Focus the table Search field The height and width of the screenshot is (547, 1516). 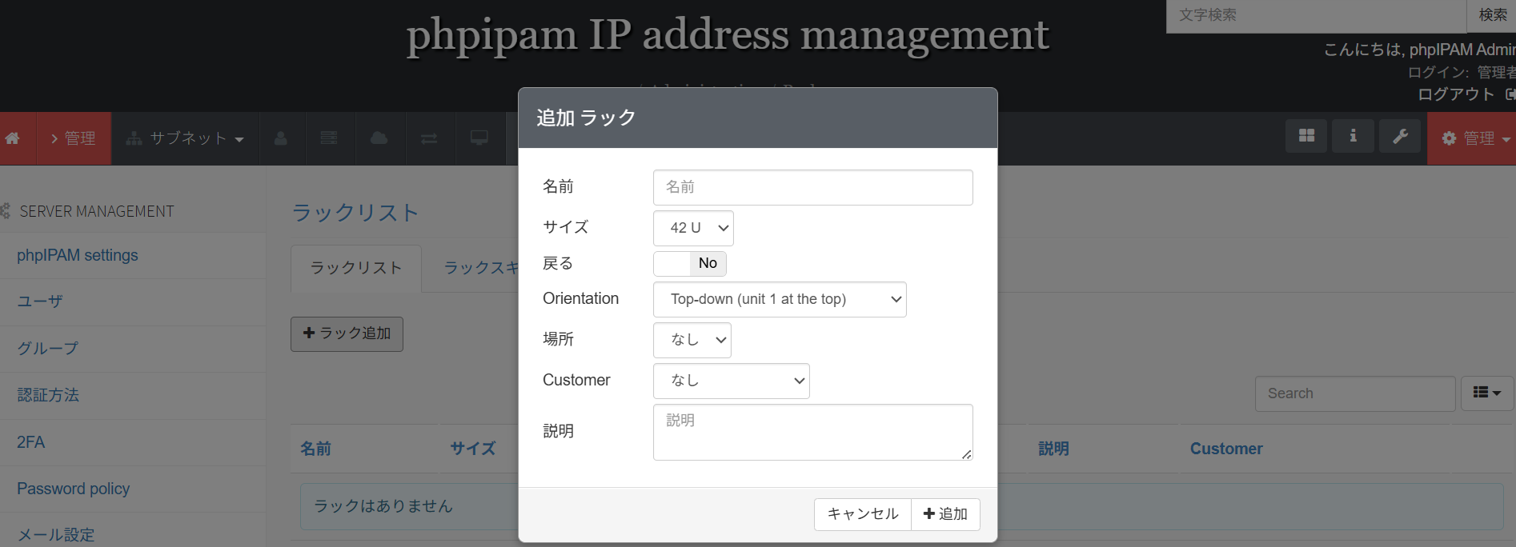click(x=1355, y=393)
